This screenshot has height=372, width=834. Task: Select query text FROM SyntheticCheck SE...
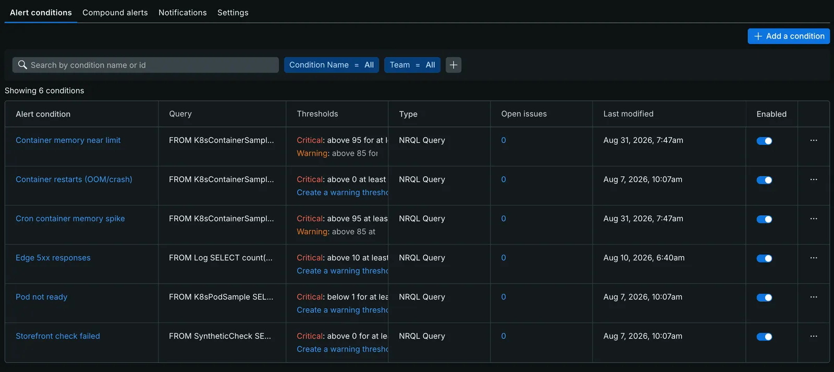coord(220,336)
